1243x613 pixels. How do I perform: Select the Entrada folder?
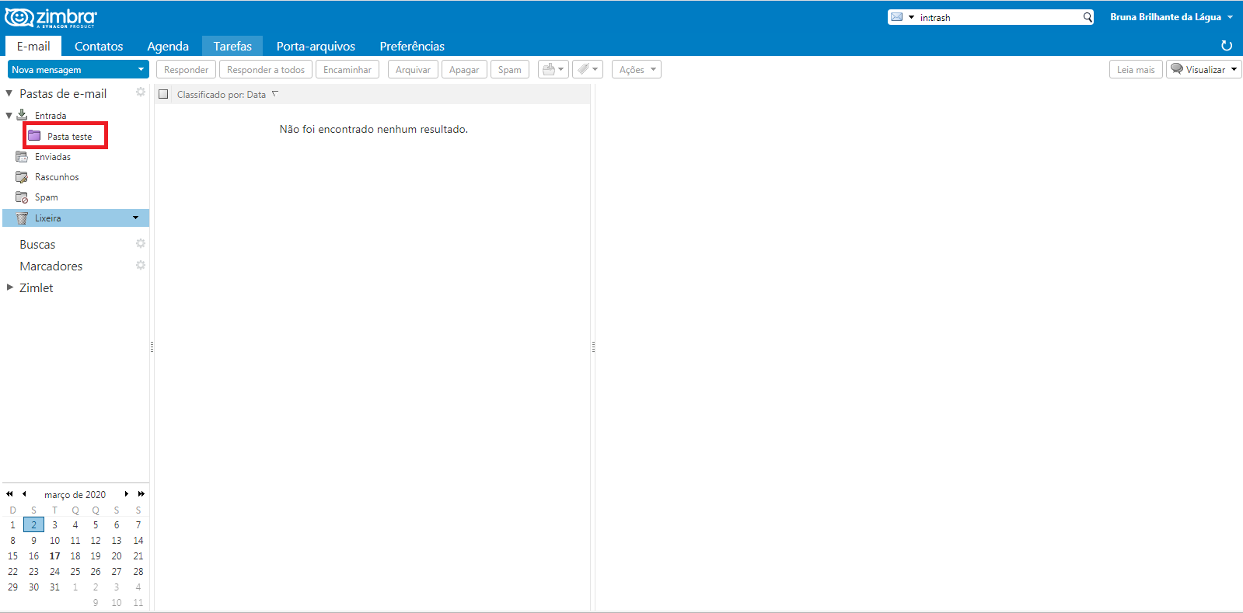tap(51, 116)
